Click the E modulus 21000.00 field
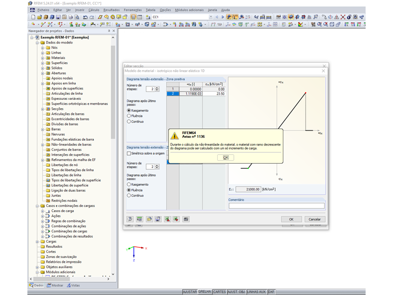The height and width of the screenshot is (295, 393). click(248, 189)
